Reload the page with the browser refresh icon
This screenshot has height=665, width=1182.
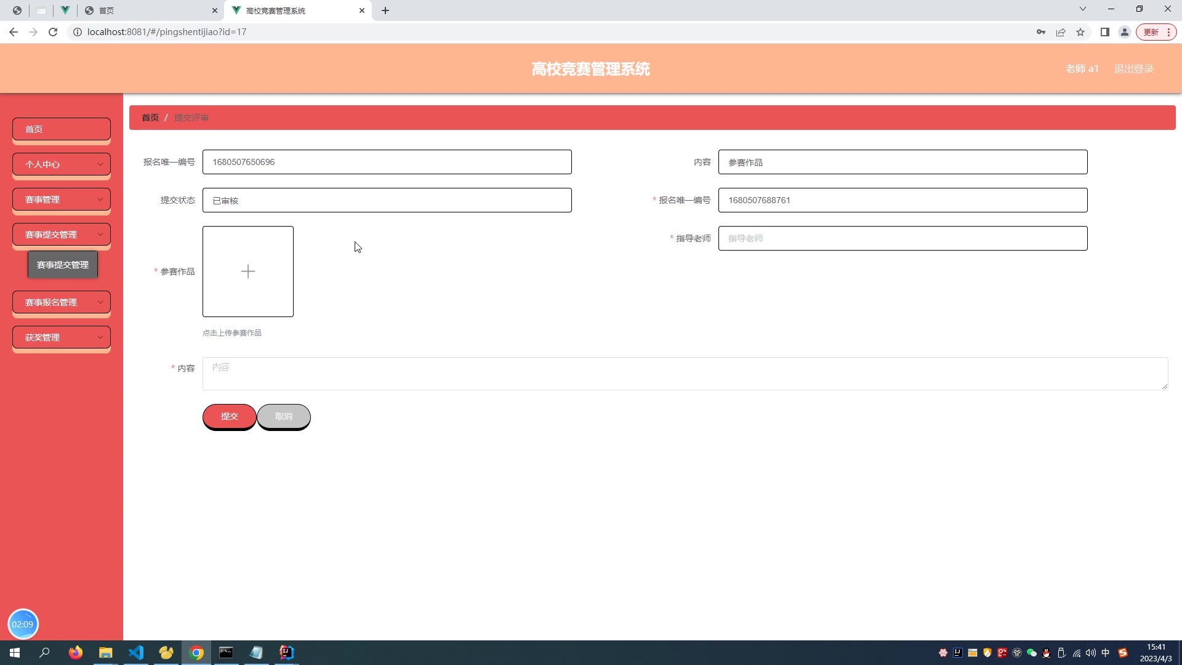point(53,32)
